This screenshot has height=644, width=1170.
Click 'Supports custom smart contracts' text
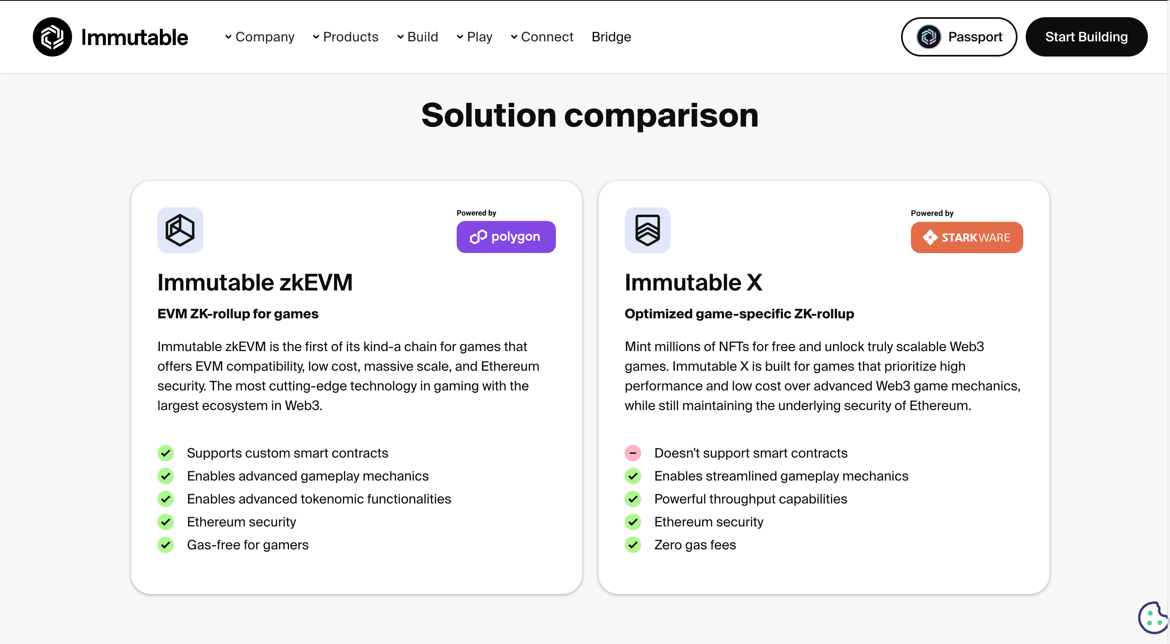(x=287, y=453)
